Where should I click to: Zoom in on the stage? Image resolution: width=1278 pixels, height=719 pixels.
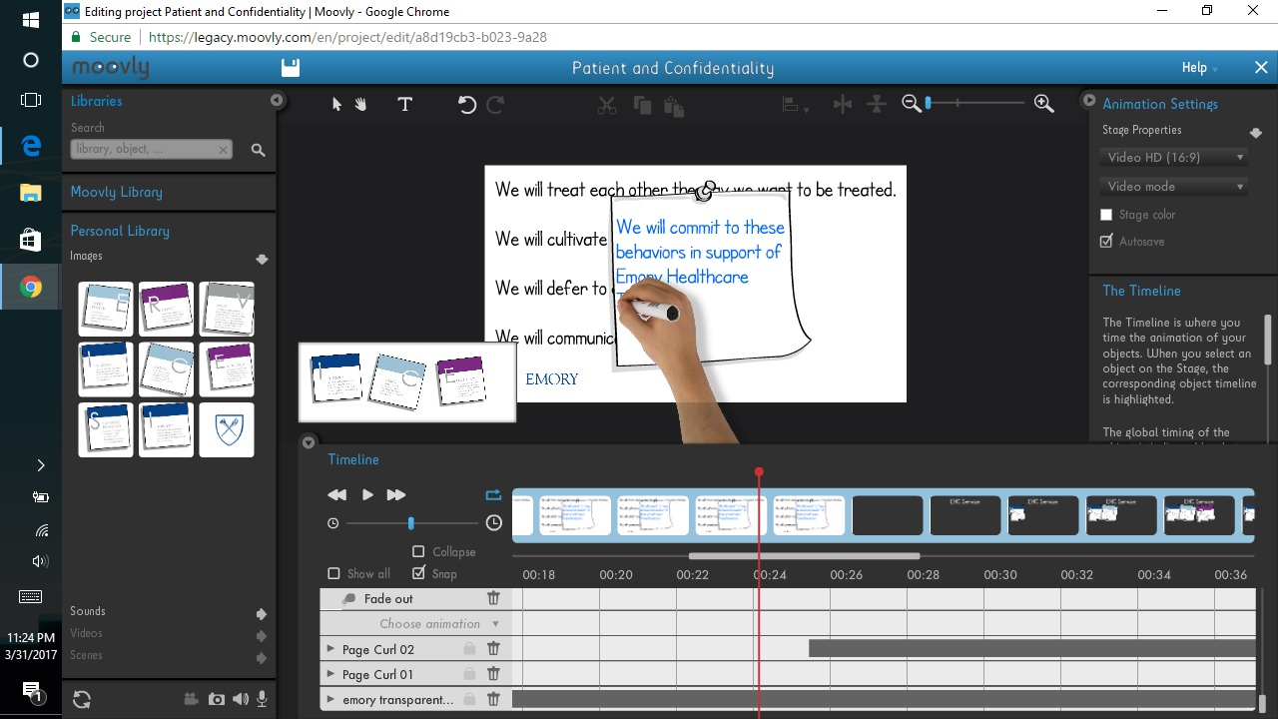[x=1044, y=103]
